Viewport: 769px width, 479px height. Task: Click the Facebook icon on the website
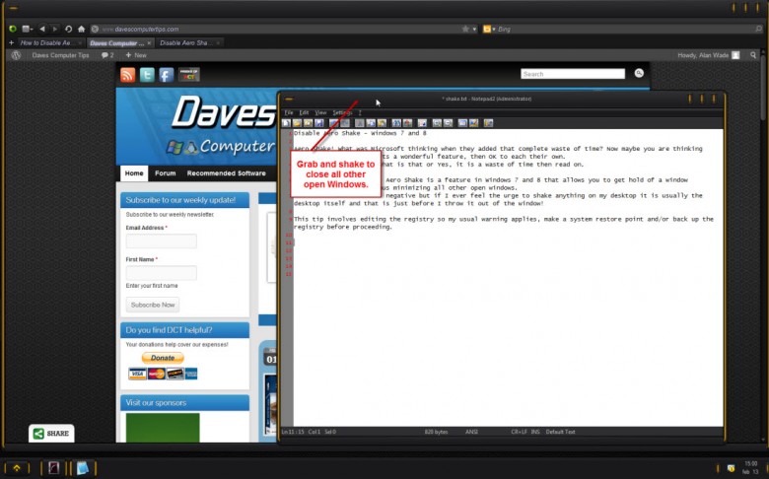tap(167, 75)
